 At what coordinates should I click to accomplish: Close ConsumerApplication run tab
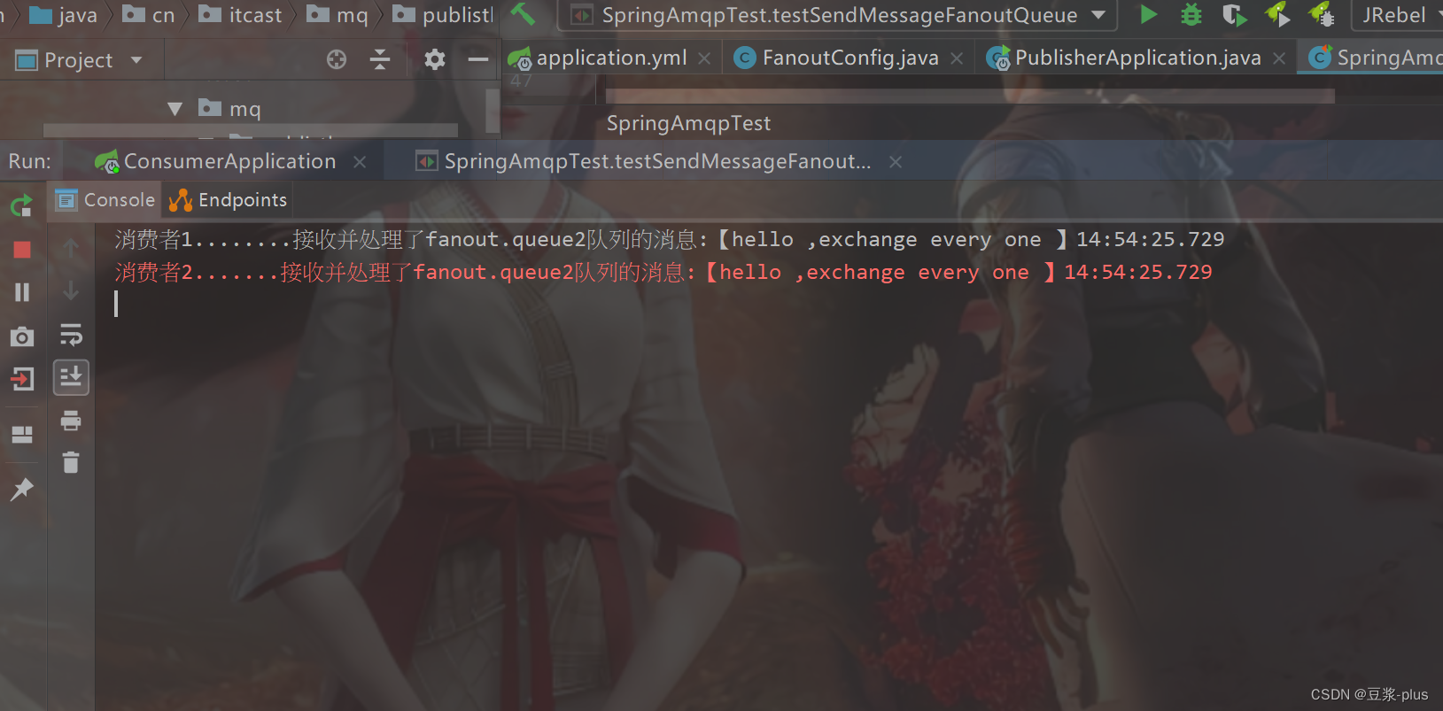360,162
